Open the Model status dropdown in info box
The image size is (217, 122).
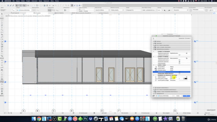149,10
